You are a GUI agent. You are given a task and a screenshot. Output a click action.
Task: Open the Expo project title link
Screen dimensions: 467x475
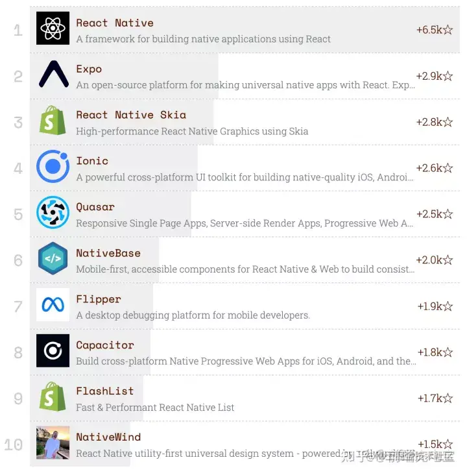click(89, 69)
